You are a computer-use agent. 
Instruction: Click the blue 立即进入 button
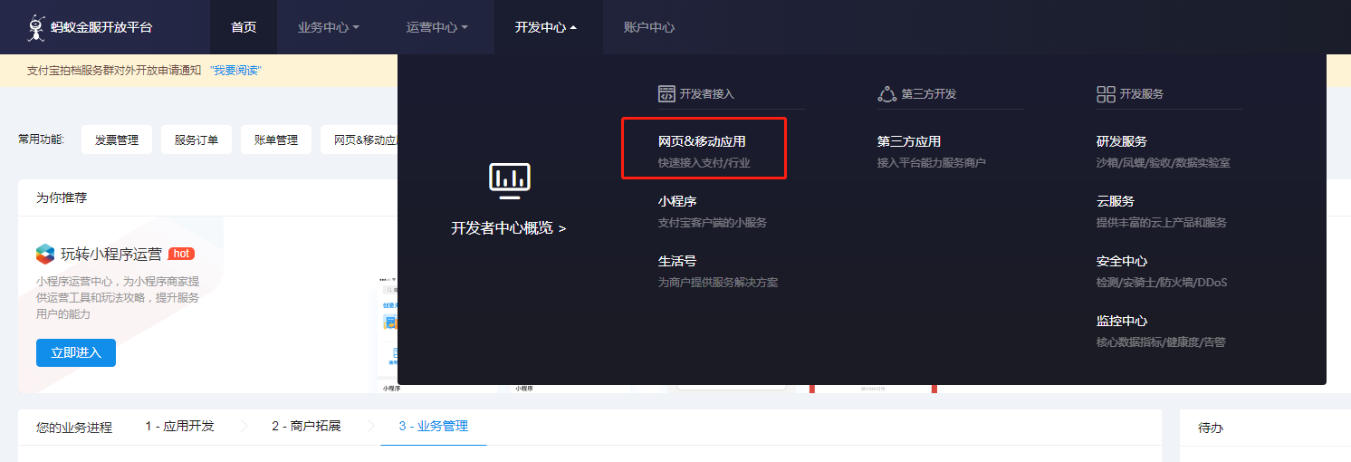pos(76,352)
